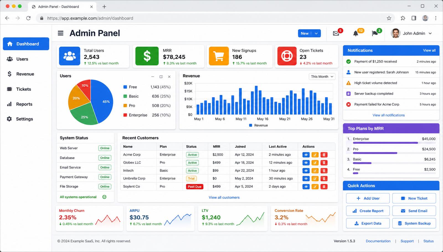Image resolution: width=443 pixels, height=252 pixels.
Task: Expand the Users chart panel to full view
Action: (x=161, y=77)
